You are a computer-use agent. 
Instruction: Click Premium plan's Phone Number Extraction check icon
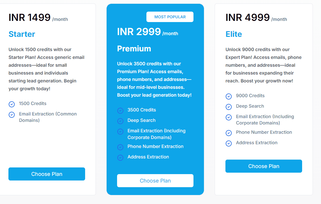tap(120, 147)
